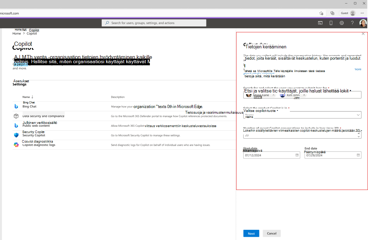
Task: Remove Kim John from selected users
Action: [304, 95]
